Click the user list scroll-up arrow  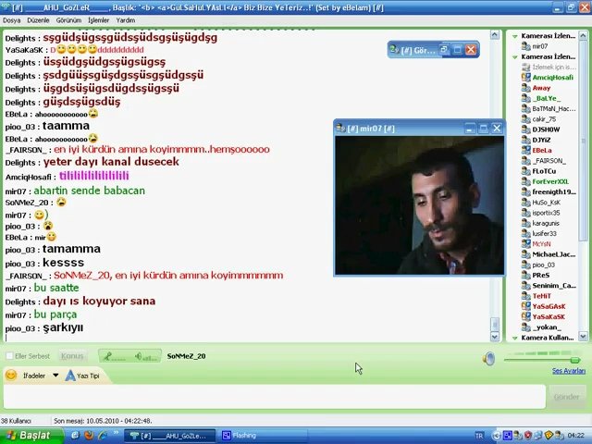[583, 36]
